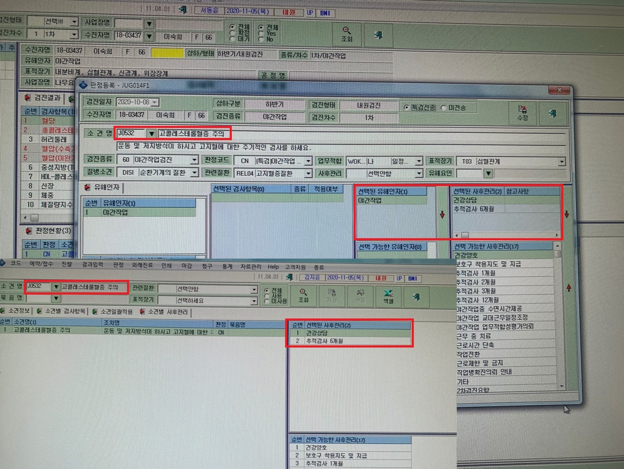
Task: Click the exit door icon beside 수정
Action: [x=552, y=113]
